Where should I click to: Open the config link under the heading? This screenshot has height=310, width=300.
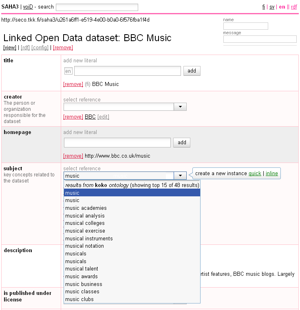(x=40, y=48)
